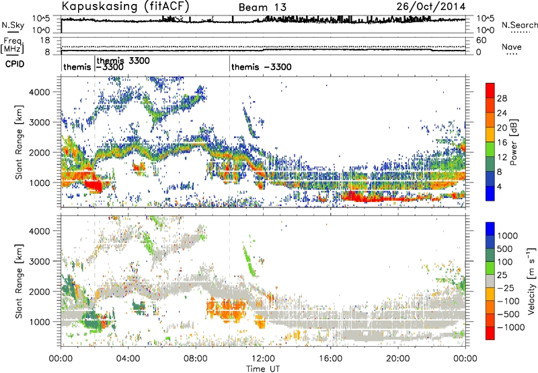The height and width of the screenshot is (373, 538).
Task: Click the Time UT axis title
Action: pyautogui.click(x=263, y=369)
